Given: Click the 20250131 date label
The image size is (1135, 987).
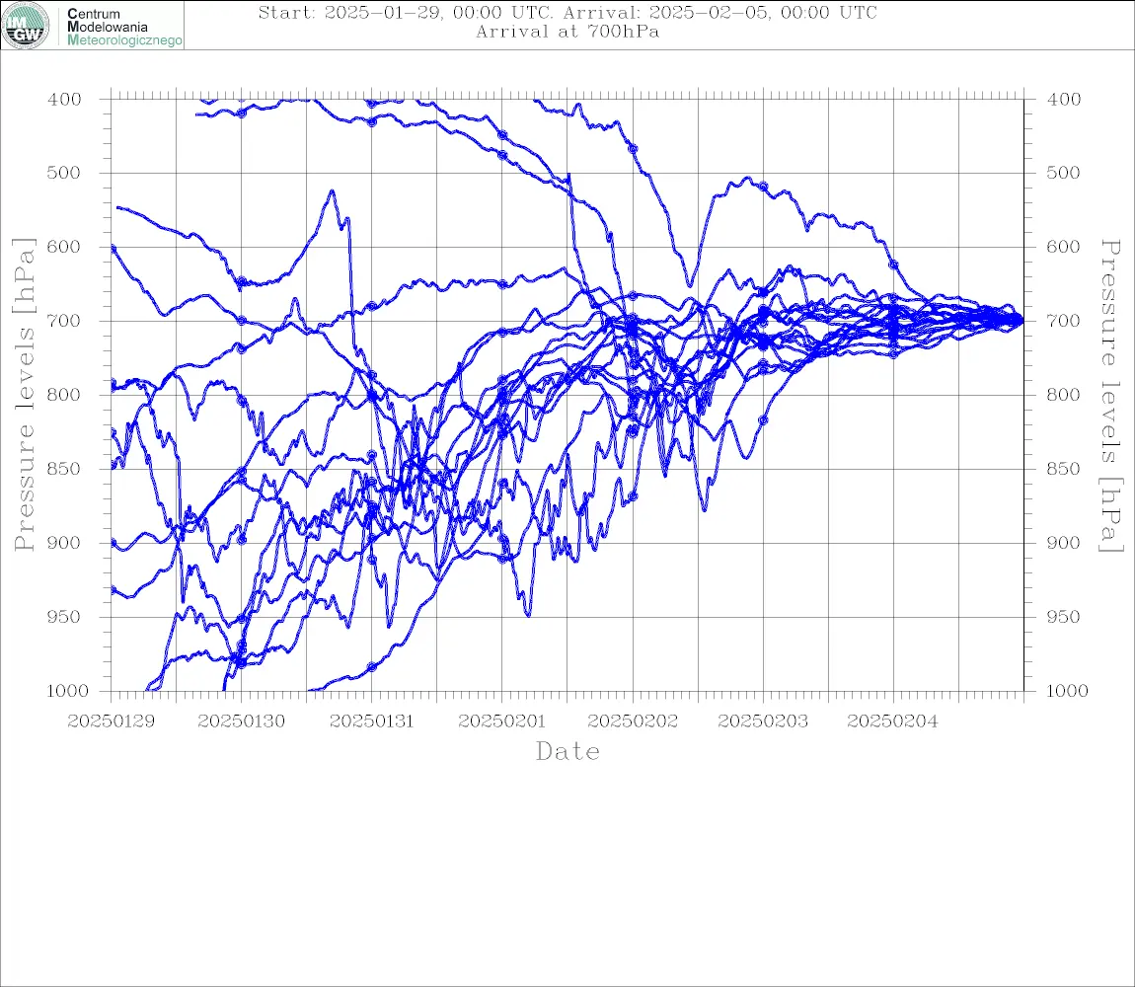Looking at the screenshot, I should 371,721.
